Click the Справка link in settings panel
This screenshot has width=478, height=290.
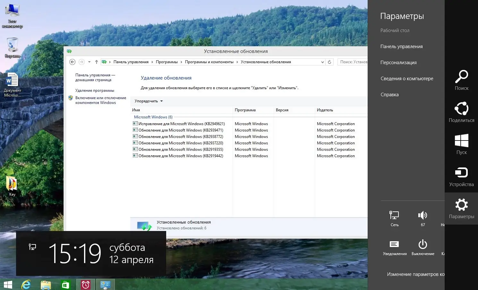[389, 94]
